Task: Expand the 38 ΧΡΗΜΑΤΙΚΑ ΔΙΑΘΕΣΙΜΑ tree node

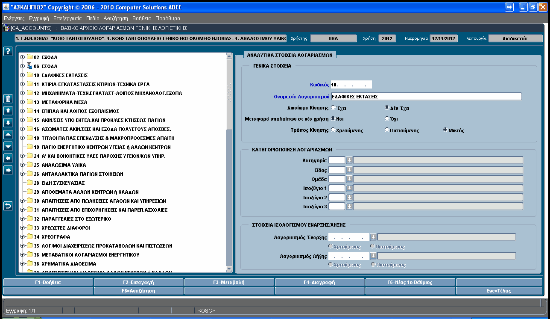Action: [23, 263]
